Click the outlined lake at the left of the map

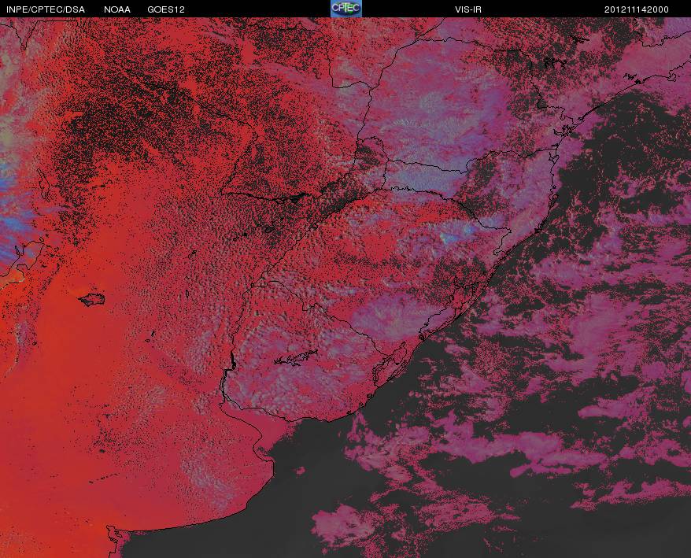pos(92,299)
